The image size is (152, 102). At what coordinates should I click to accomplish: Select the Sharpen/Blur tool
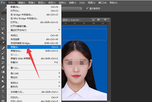pos(3,77)
